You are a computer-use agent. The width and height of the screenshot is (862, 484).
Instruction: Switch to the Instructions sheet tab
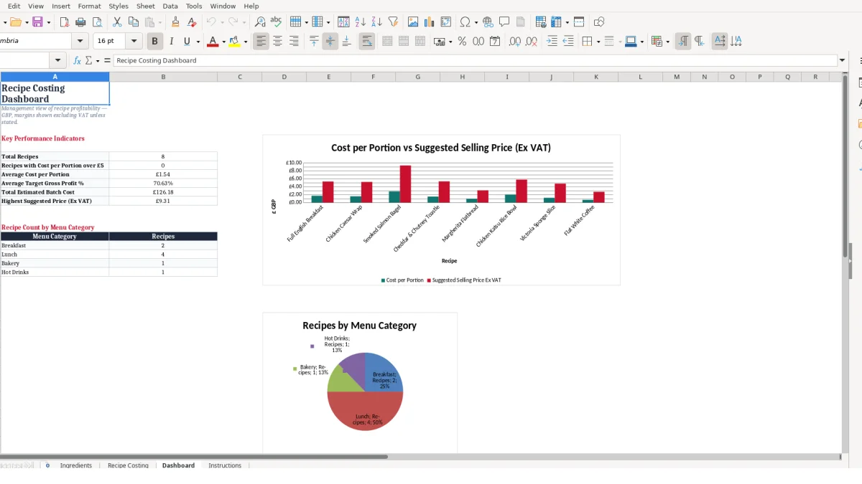[225, 465]
